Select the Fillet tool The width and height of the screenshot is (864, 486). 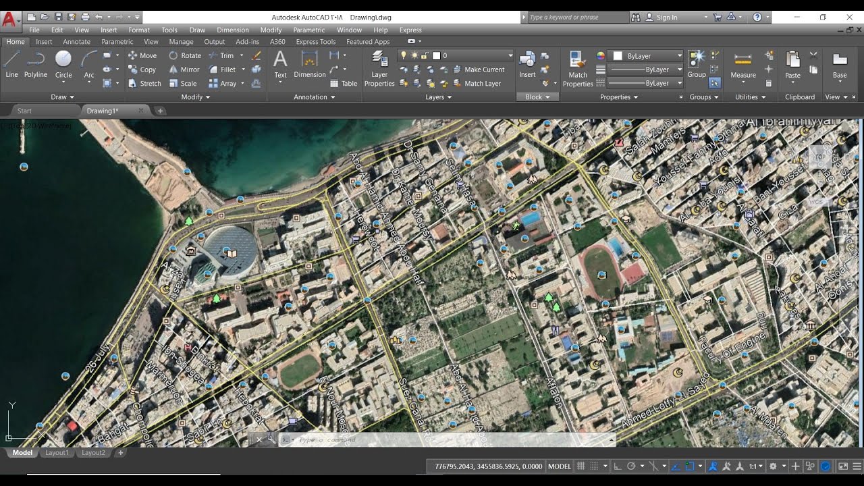click(x=222, y=70)
